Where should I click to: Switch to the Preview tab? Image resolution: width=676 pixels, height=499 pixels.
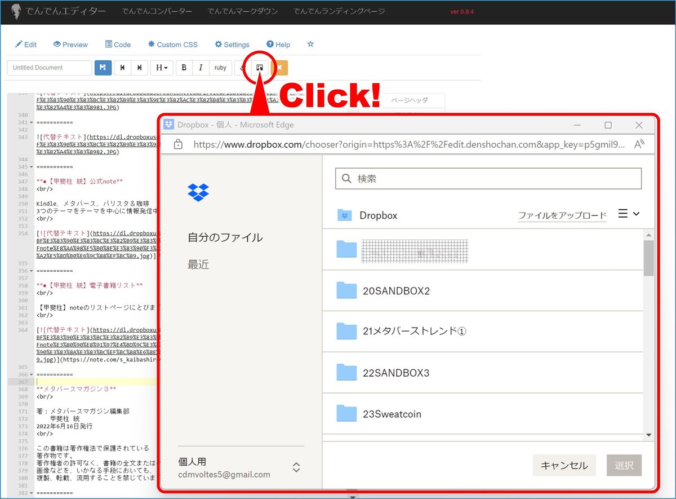70,45
